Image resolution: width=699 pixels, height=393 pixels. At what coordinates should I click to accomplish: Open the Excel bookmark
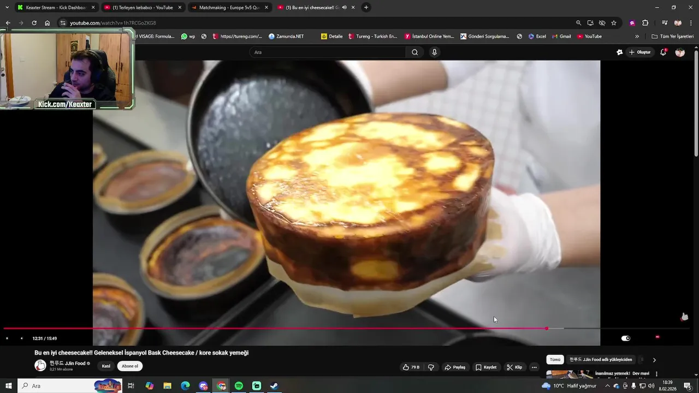(537, 37)
